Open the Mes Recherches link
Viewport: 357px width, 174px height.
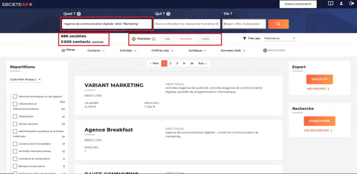tap(318, 130)
